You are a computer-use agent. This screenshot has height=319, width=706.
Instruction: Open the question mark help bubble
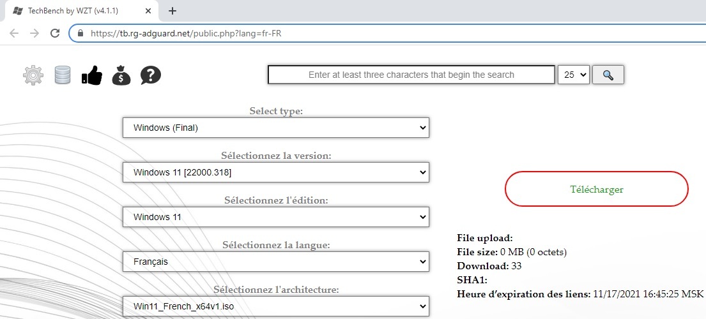point(150,75)
